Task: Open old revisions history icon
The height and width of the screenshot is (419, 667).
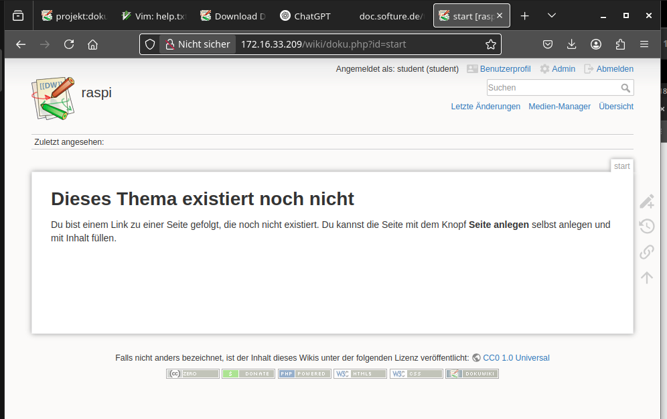Action: tap(646, 227)
